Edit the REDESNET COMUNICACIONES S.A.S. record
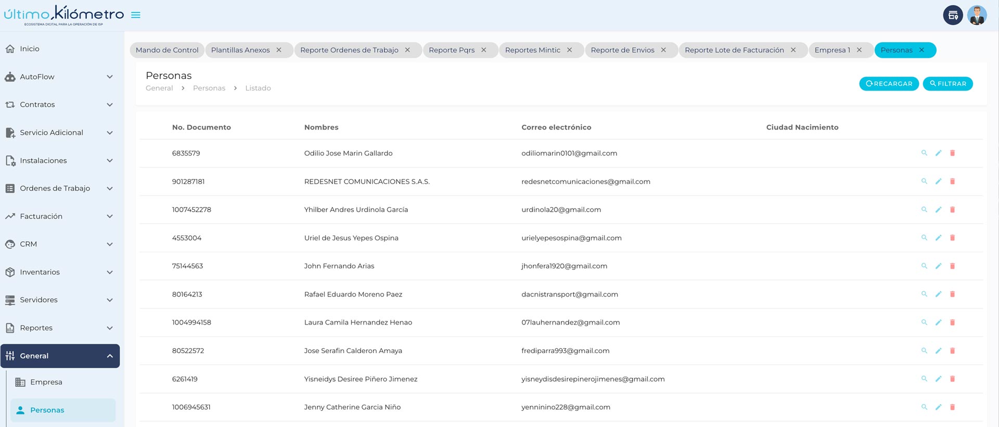 point(938,182)
